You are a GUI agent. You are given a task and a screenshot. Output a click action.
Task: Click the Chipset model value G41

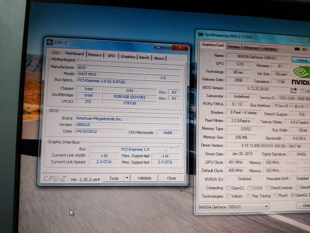coord(129,90)
